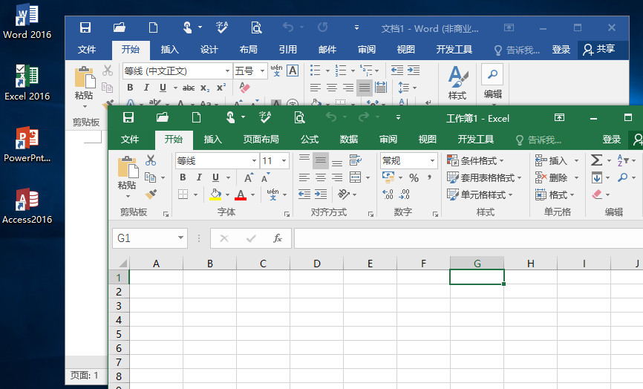Click Insert Function fx icon in formula bar

tap(278, 238)
